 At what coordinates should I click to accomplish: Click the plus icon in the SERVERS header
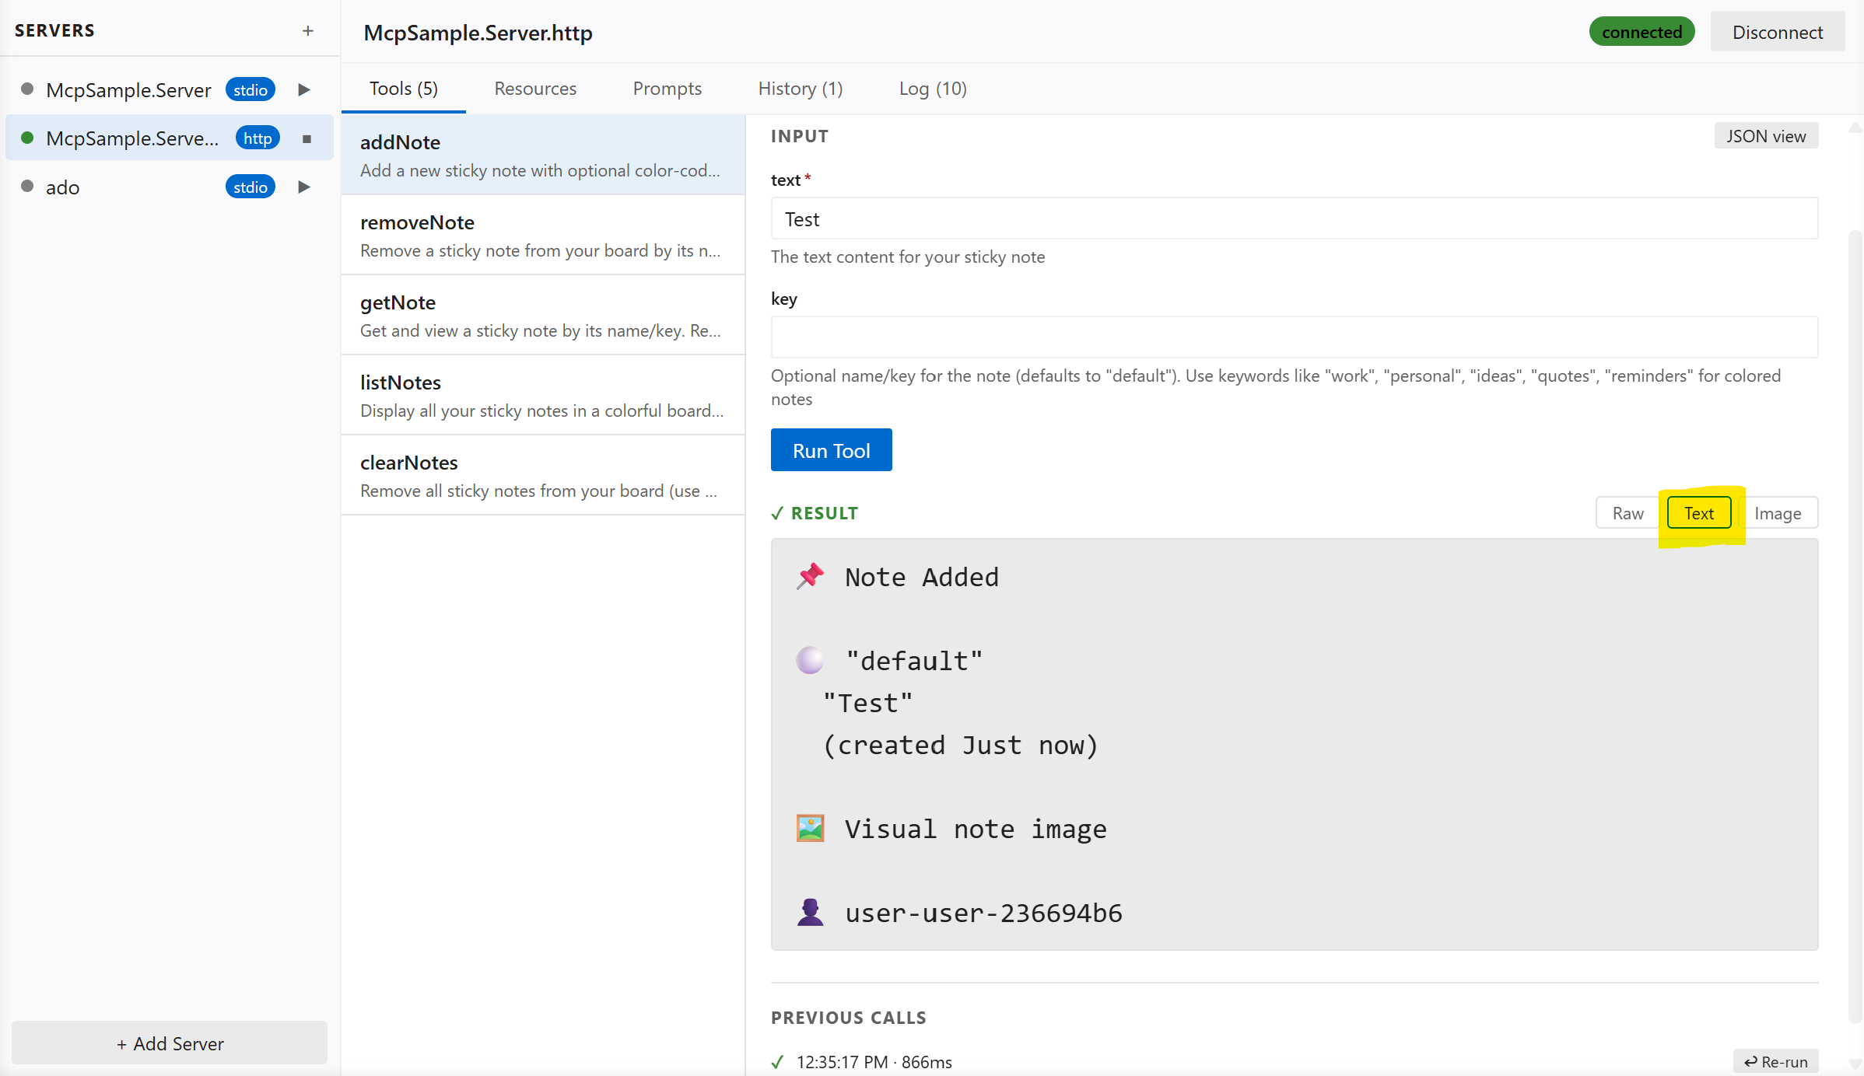[308, 31]
